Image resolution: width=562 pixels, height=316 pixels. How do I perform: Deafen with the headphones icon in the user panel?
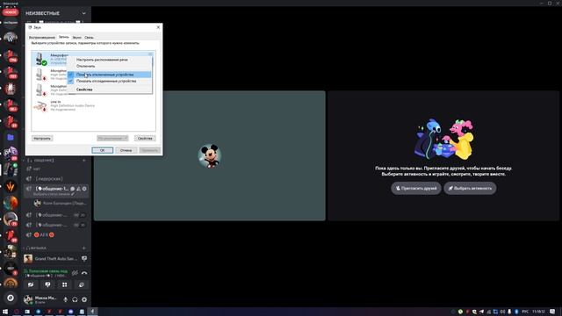pos(75,299)
